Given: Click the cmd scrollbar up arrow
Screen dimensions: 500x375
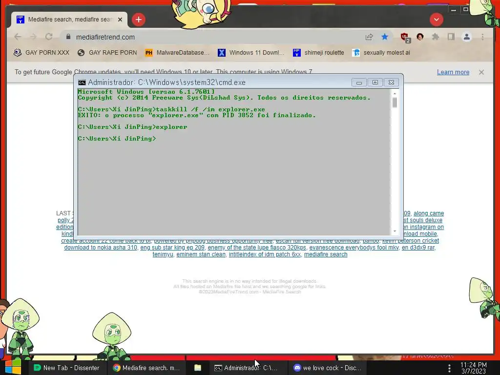Looking at the screenshot, I should tap(395, 93).
